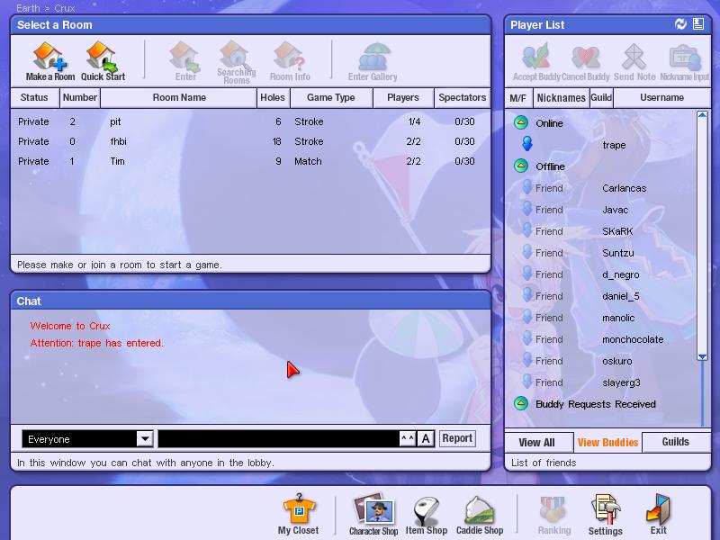
Task: Click the Nicknames column header
Action: 561,97
